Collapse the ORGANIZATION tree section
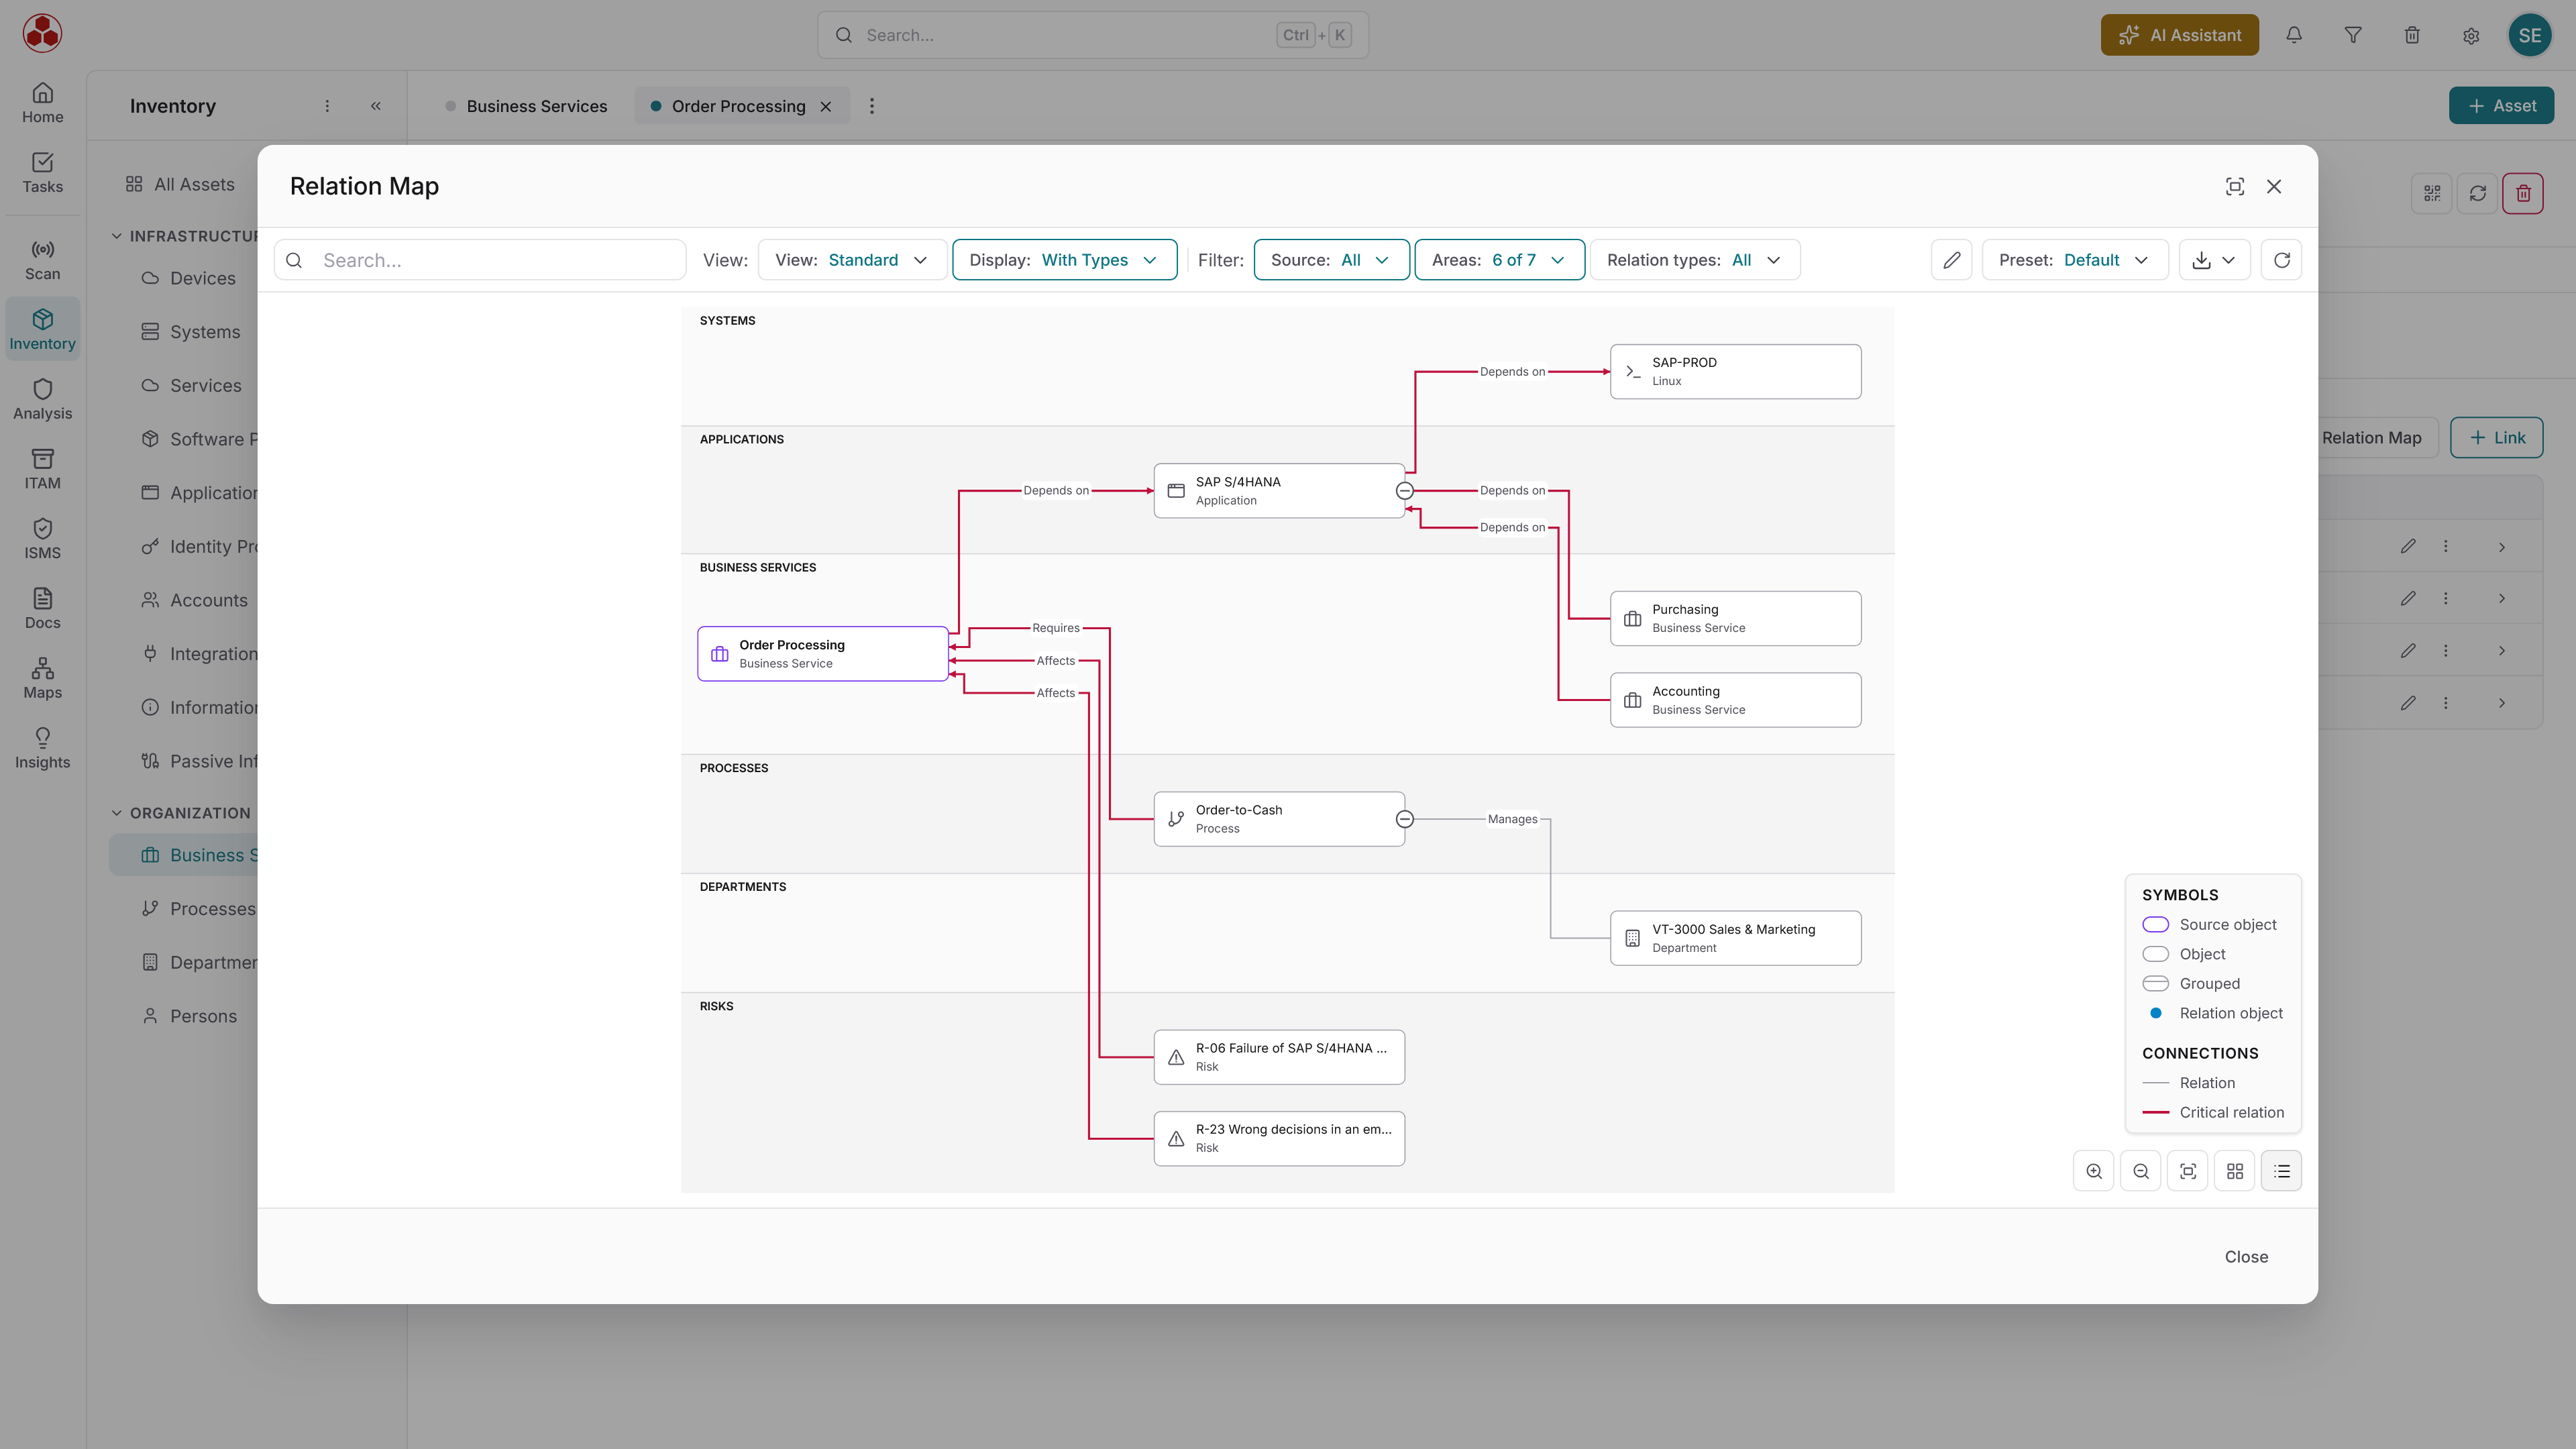The height and width of the screenshot is (1449, 2576). [116, 813]
